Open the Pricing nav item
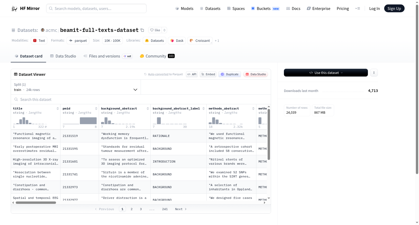 tap(343, 9)
